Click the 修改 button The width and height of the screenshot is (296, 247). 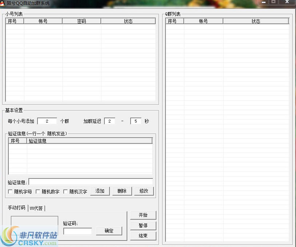point(144,191)
